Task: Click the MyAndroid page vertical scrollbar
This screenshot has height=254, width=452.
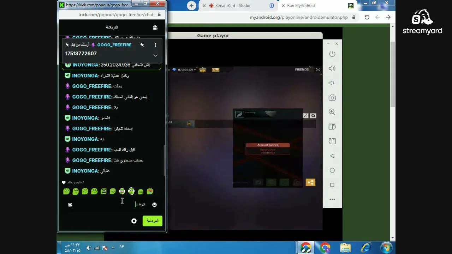Action: (x=393, y=74)
